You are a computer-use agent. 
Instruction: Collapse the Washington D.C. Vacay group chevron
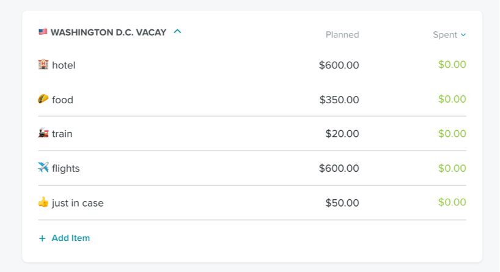pyautogui.click(x=177, y=31)
